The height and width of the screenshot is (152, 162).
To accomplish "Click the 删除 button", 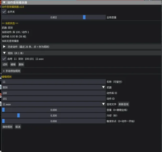I will [x=21, y=64].
